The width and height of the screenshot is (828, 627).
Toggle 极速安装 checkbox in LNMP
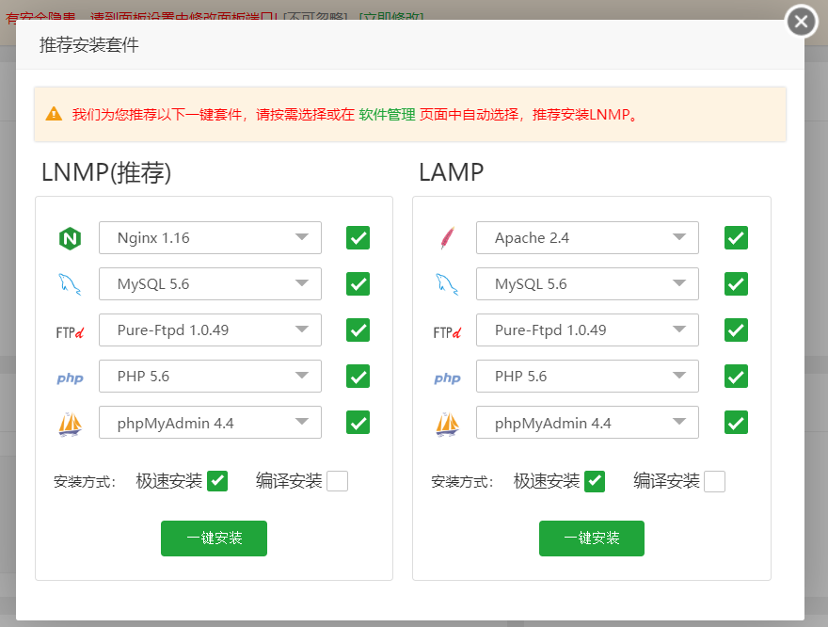[x=217, y=481]
